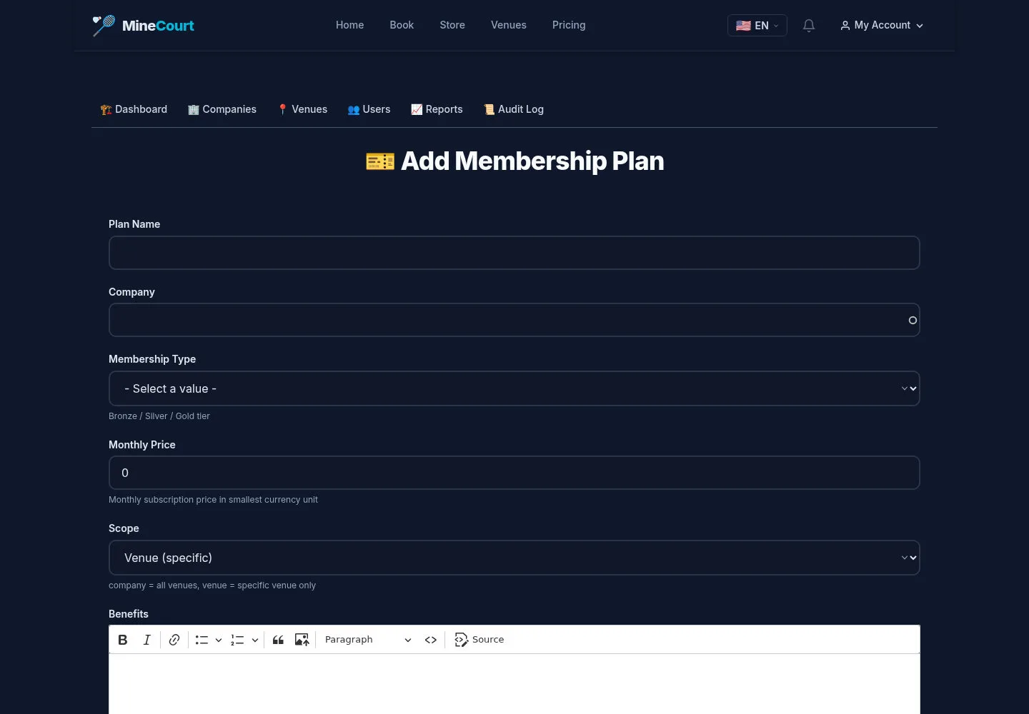The width and height of the screenshot is (1029, 714).
Task: Click inside the Benefits text area
Action: point(514,684)
